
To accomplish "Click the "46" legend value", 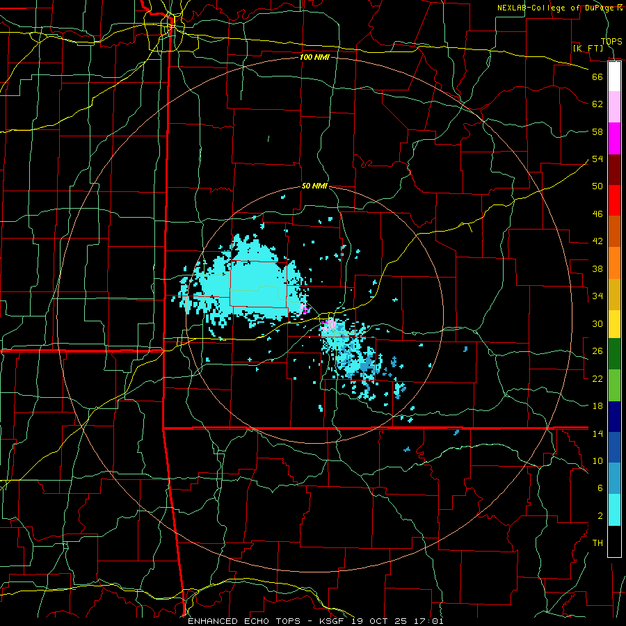I will [x=597, y=214].
